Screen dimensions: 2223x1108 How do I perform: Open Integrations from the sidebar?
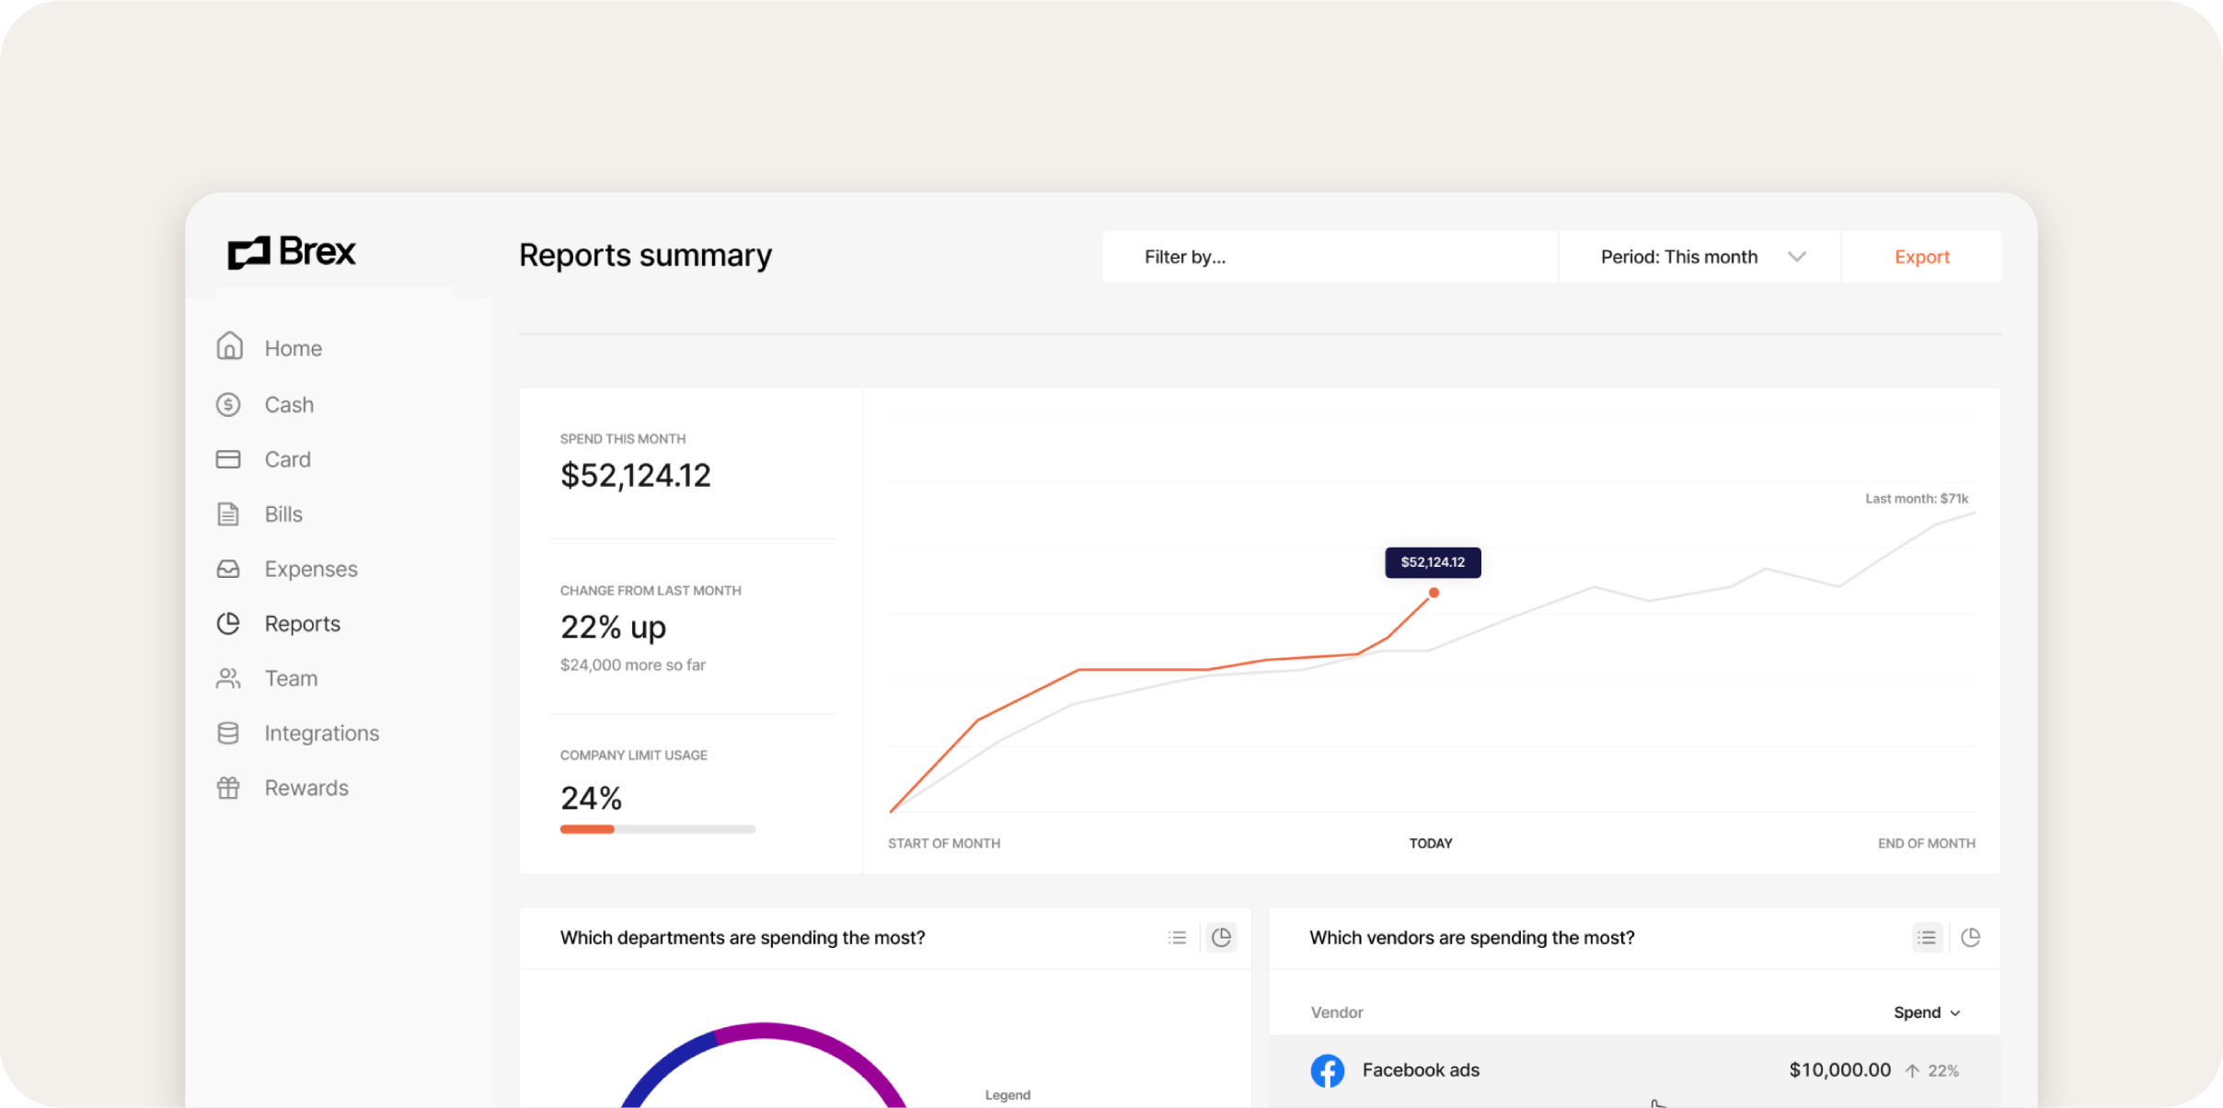(x=322, y=733)
